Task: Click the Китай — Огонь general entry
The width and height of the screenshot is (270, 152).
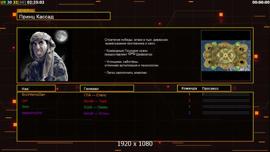Action: [x=96, y=113]
